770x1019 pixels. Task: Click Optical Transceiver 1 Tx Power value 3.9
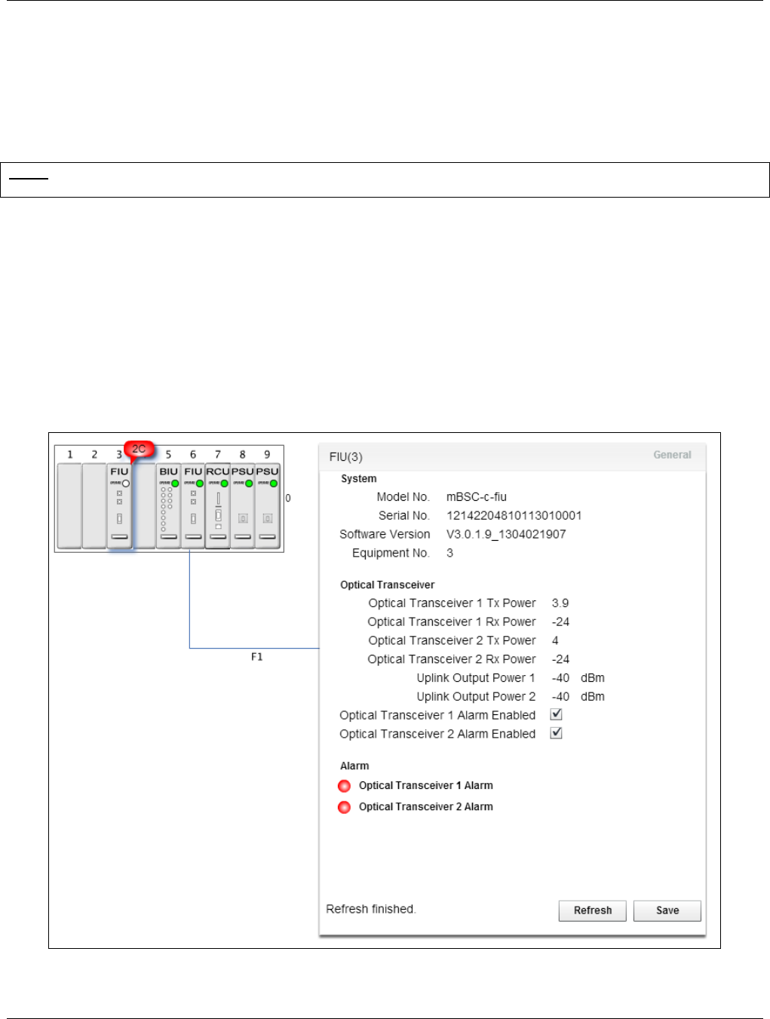[x=560, y=603]
